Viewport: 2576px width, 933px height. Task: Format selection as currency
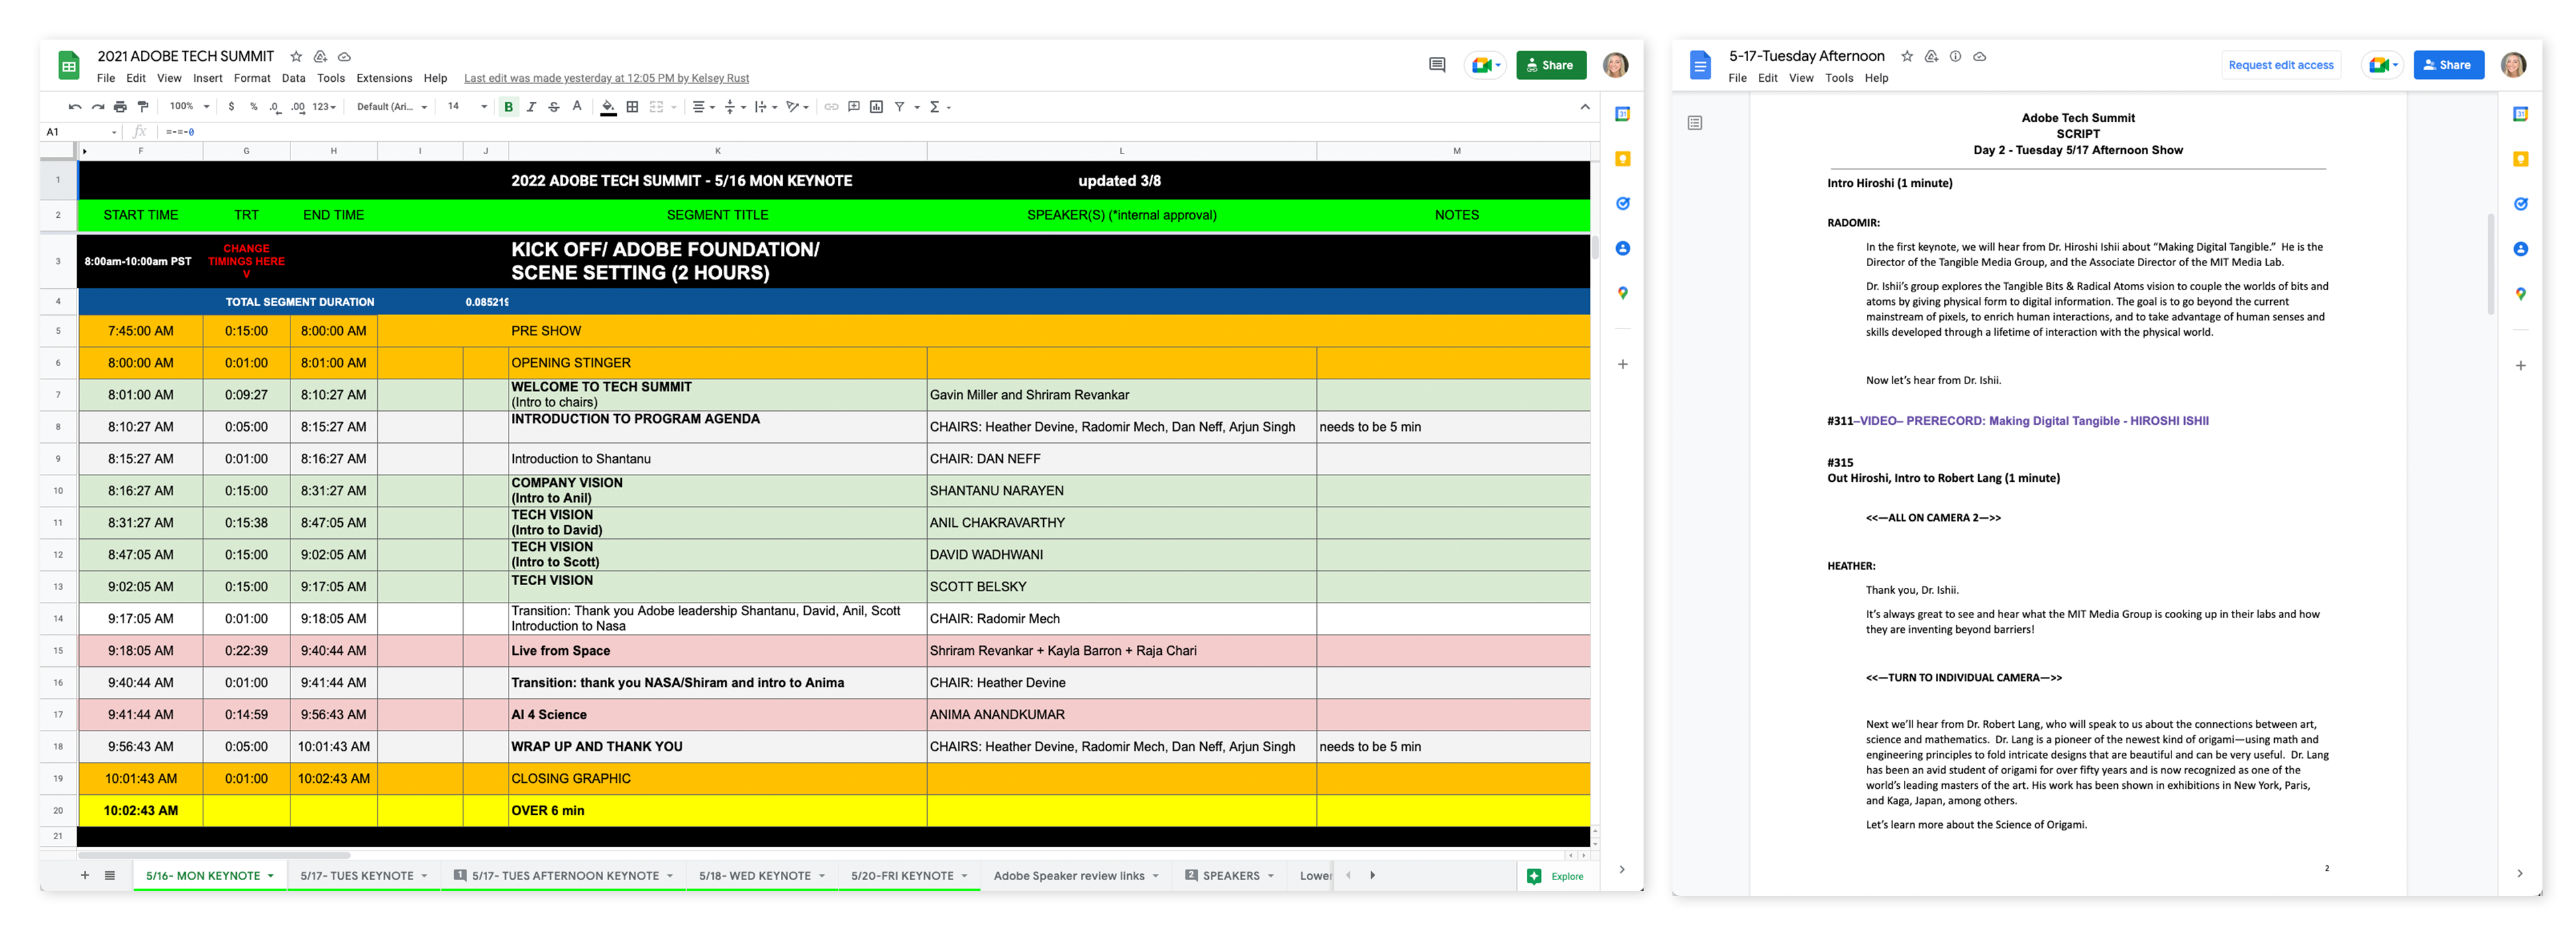click(x=231, y=107)
